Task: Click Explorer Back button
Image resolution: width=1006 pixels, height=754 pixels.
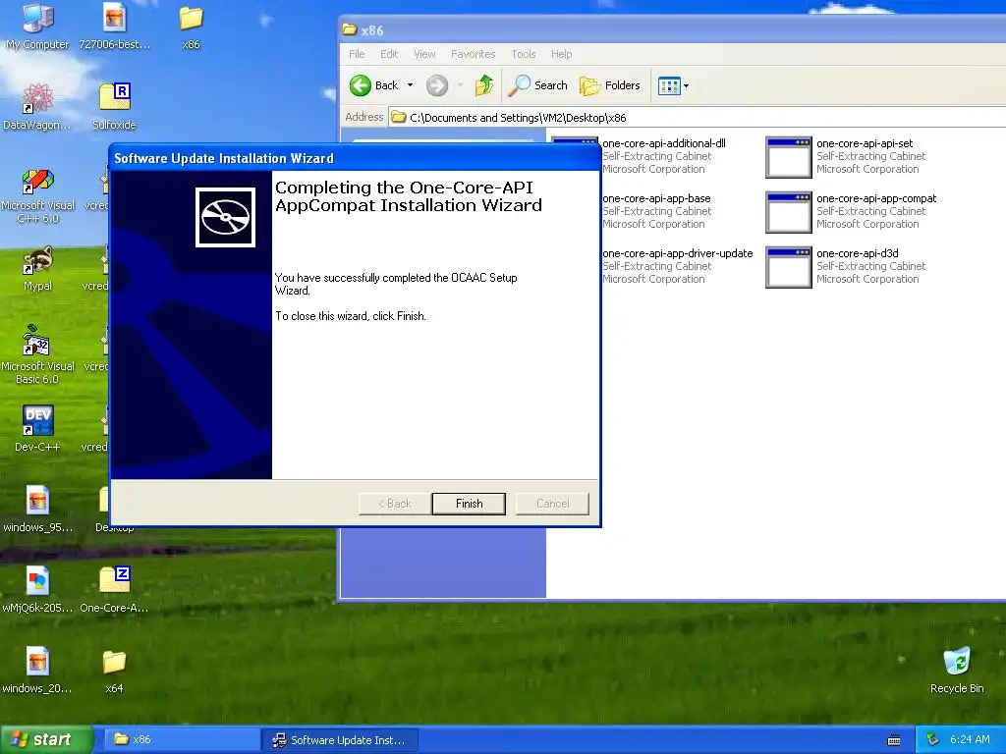Action: (374, 85)
